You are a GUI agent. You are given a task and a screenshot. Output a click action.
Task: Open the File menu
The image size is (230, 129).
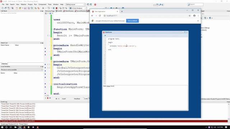pos(3,5)
